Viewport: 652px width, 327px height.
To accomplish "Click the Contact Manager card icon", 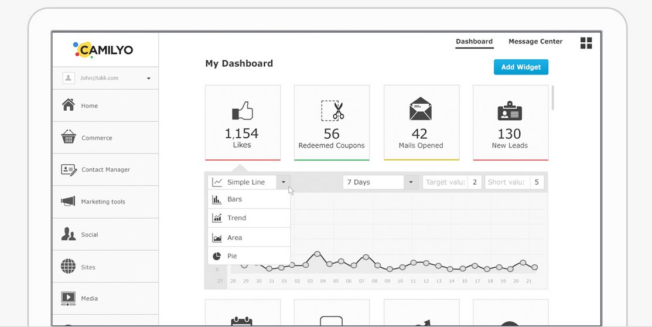I will [x=69, y=170].
